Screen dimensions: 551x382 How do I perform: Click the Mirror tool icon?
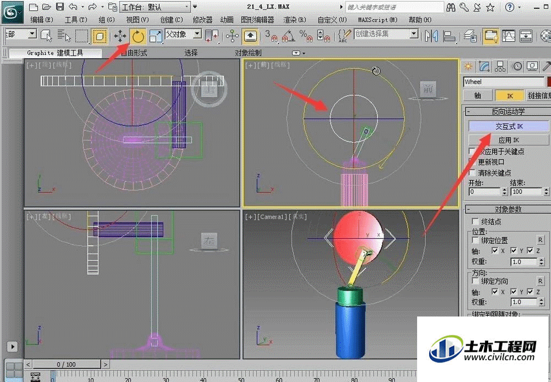click(x=431, y=36)
